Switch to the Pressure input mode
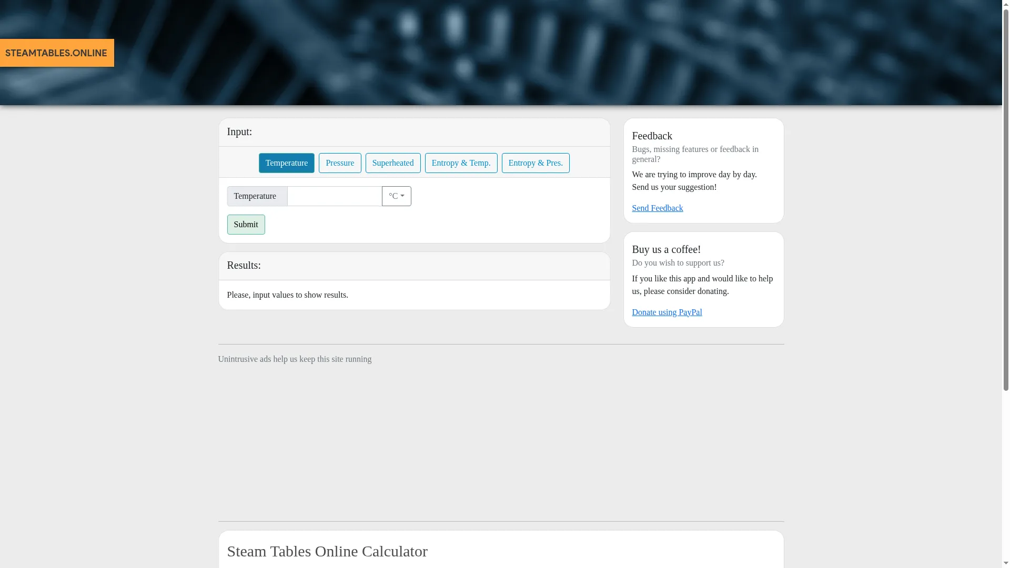 pos(340,163)
